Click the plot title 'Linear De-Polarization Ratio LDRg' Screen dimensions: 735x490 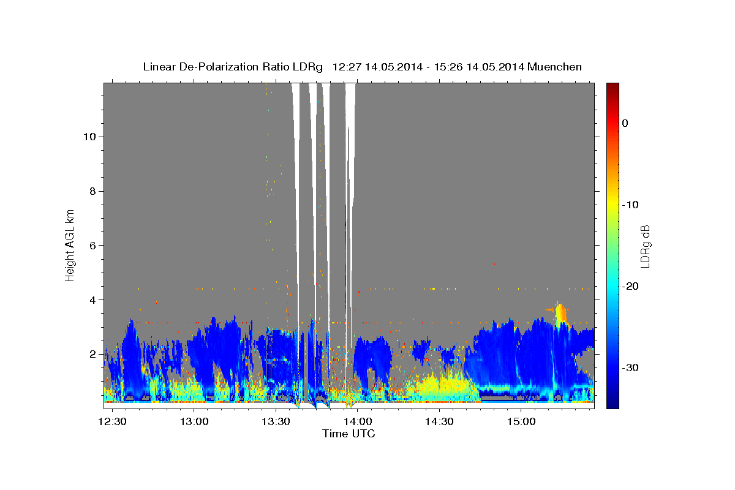(x=232, y=67)
